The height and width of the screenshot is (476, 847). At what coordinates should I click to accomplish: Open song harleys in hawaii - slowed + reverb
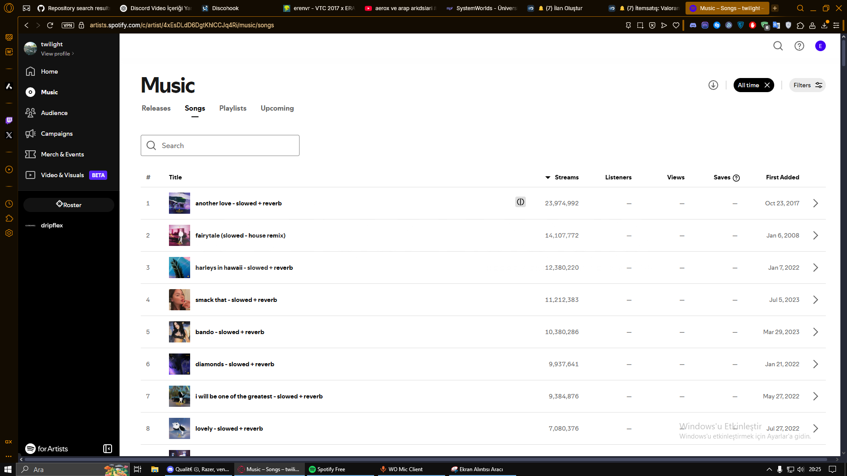pos(244,268)
